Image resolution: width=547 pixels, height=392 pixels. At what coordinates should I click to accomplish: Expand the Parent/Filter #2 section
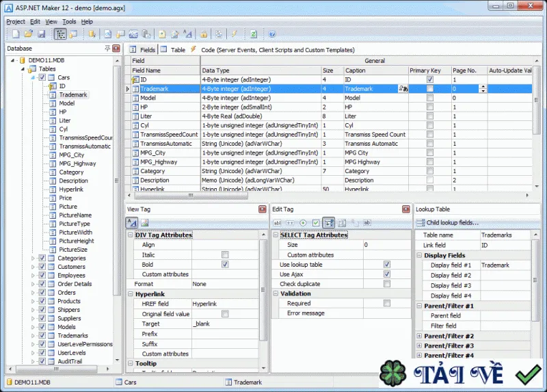(x=419, y=336)
